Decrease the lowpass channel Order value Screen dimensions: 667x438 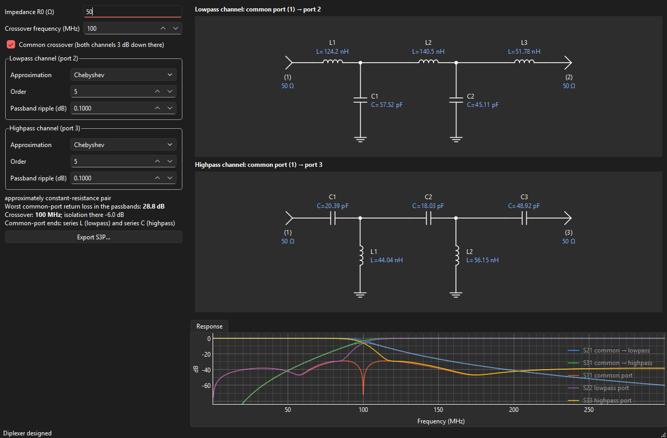pyautogui.click(x=170, y=92)
